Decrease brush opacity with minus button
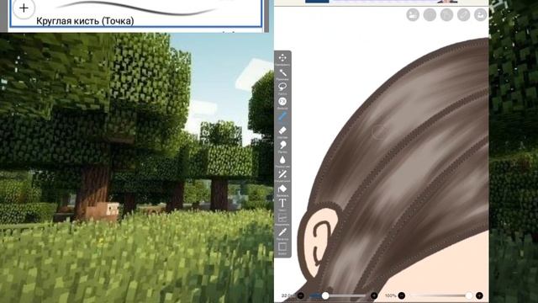Screen dimensions: 538x303 pyautogui.click(x=402, y=295)
